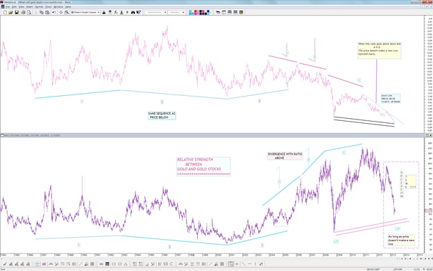Select the 'SAME SEQUENCE AS PRICE BELOW' text box

pos(162,115)
